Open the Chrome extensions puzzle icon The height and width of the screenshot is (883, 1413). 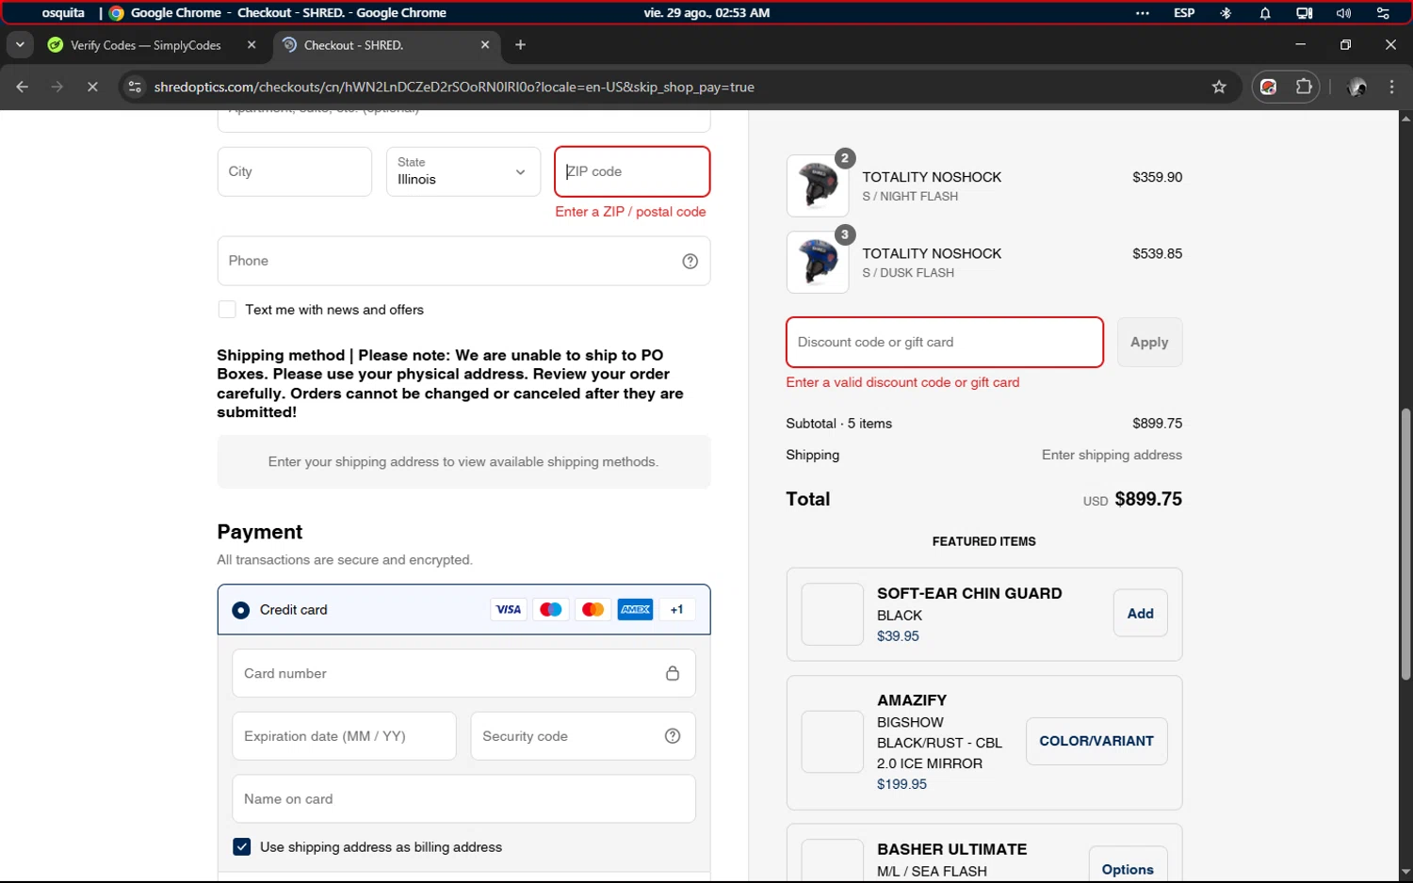[1304, 87]
